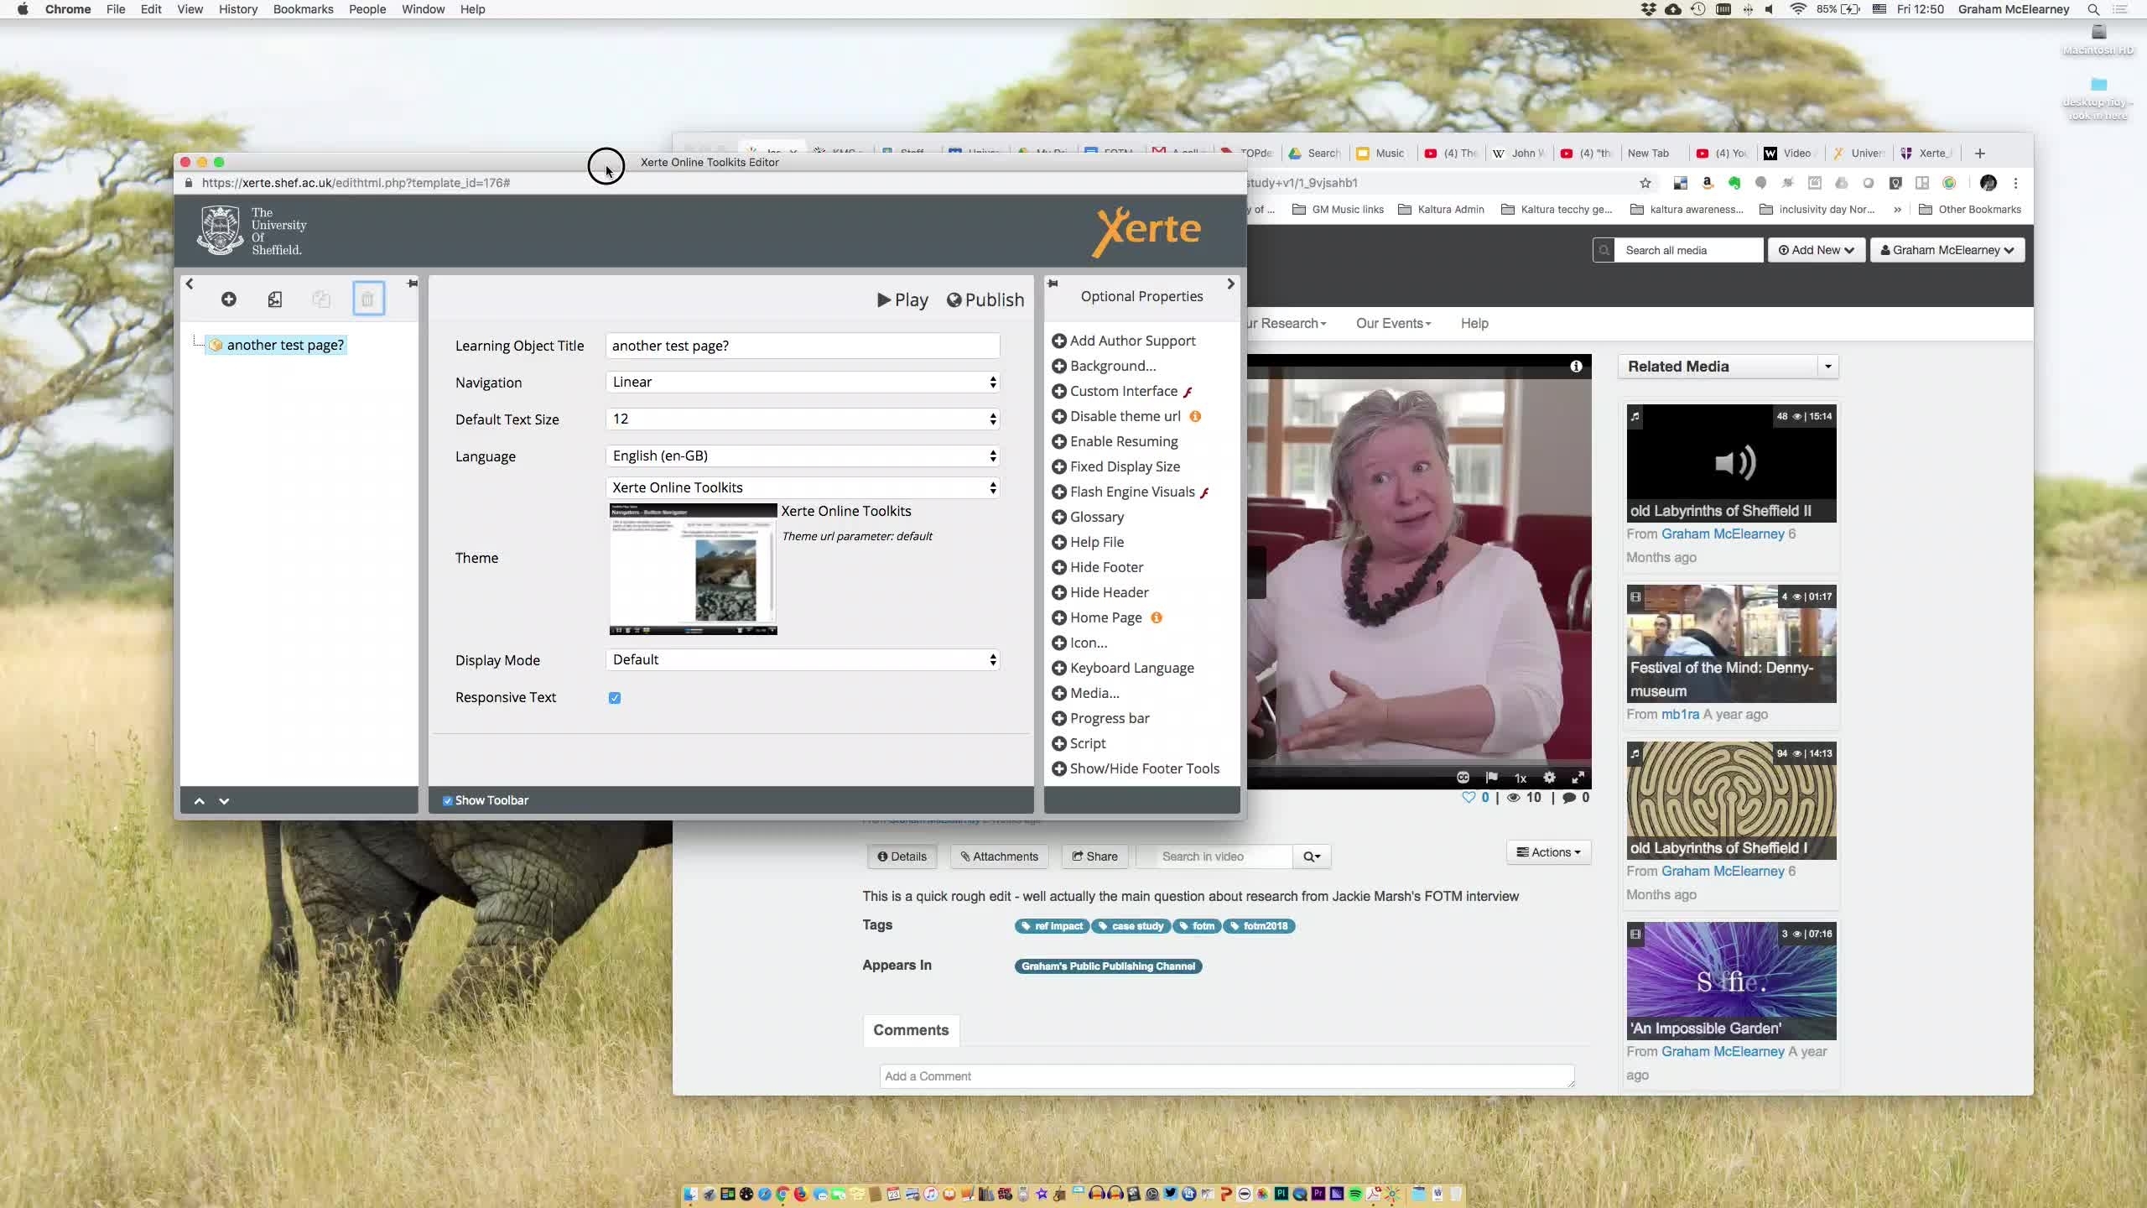Click the heart like icon below video

[x=1469, y=798]
